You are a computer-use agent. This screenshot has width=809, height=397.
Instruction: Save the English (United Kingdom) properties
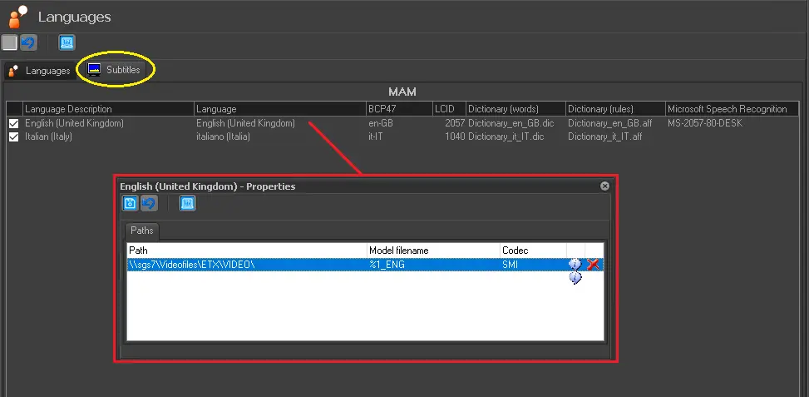pos(130,203)
